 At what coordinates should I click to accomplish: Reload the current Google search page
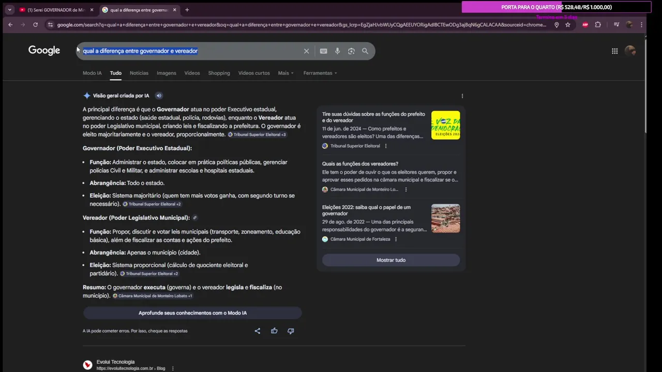coord(35,25)
